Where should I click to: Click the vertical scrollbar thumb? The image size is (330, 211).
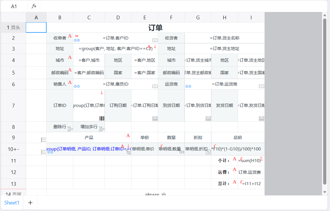tap(325, 102)
